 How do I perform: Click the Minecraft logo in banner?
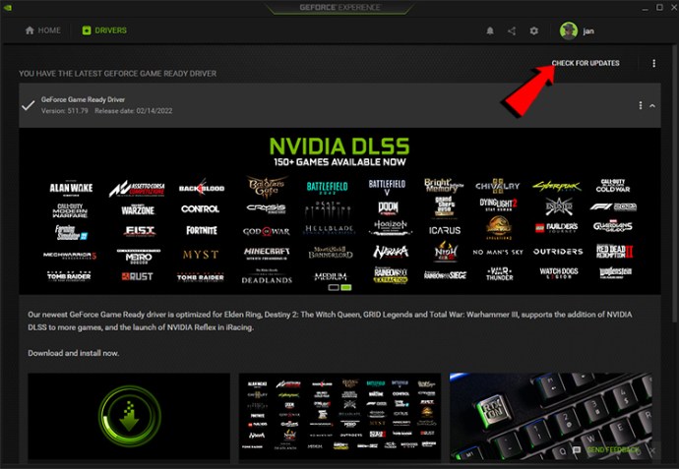tap(267, 253)
